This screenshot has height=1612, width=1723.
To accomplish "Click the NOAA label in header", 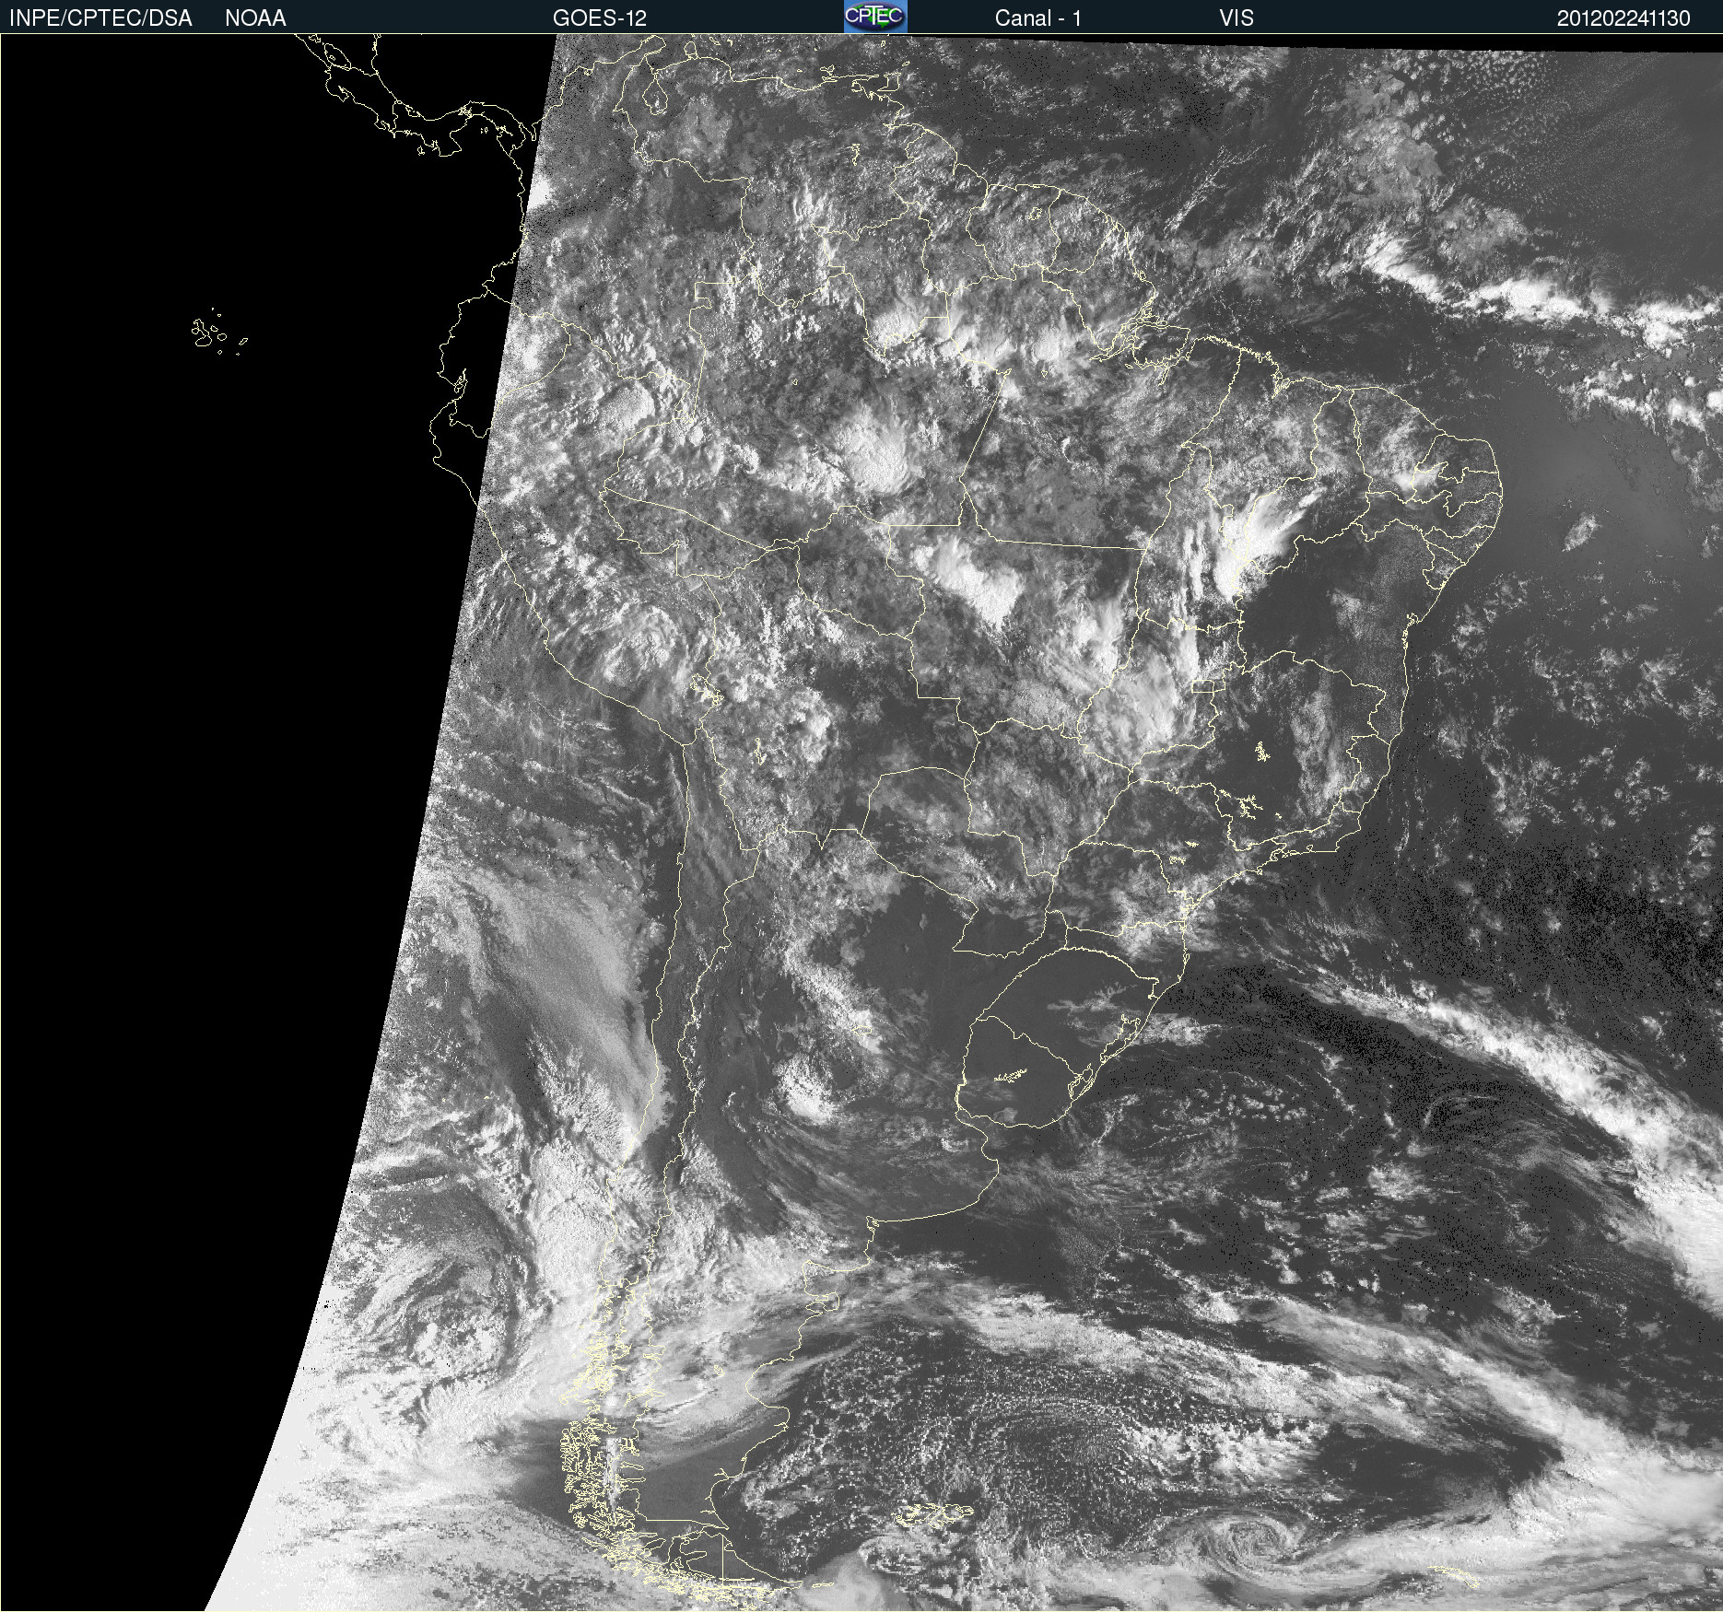I will [255, 18].
